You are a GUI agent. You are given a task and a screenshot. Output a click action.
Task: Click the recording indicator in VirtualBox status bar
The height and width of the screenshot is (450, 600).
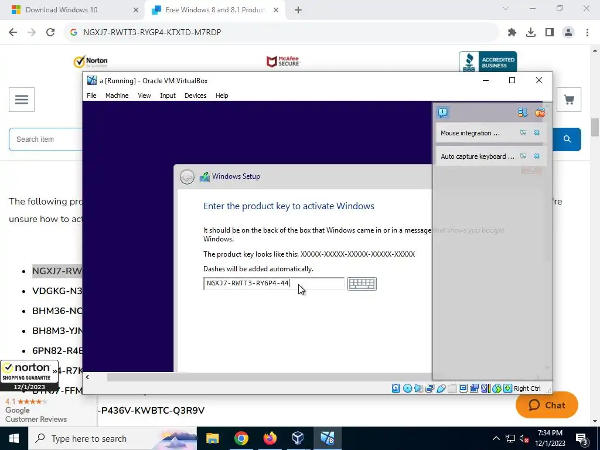[475, 388]
